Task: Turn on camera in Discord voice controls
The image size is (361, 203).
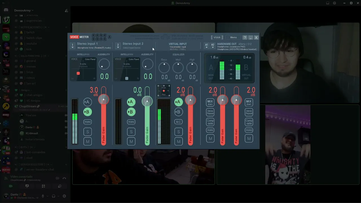Action: (x=11, y=186)
